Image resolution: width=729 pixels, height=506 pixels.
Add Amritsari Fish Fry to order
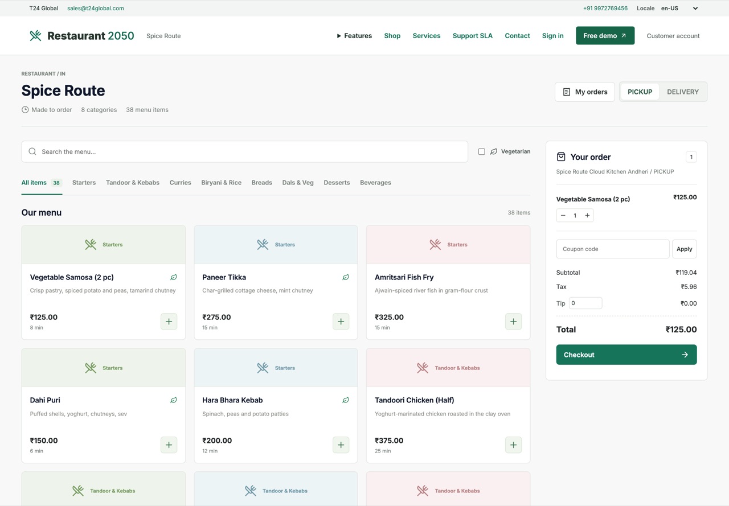point(513,322)
